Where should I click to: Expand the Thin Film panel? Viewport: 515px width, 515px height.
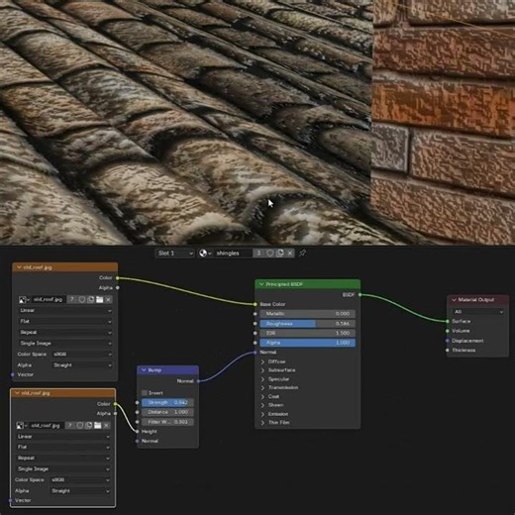(263, 423)
